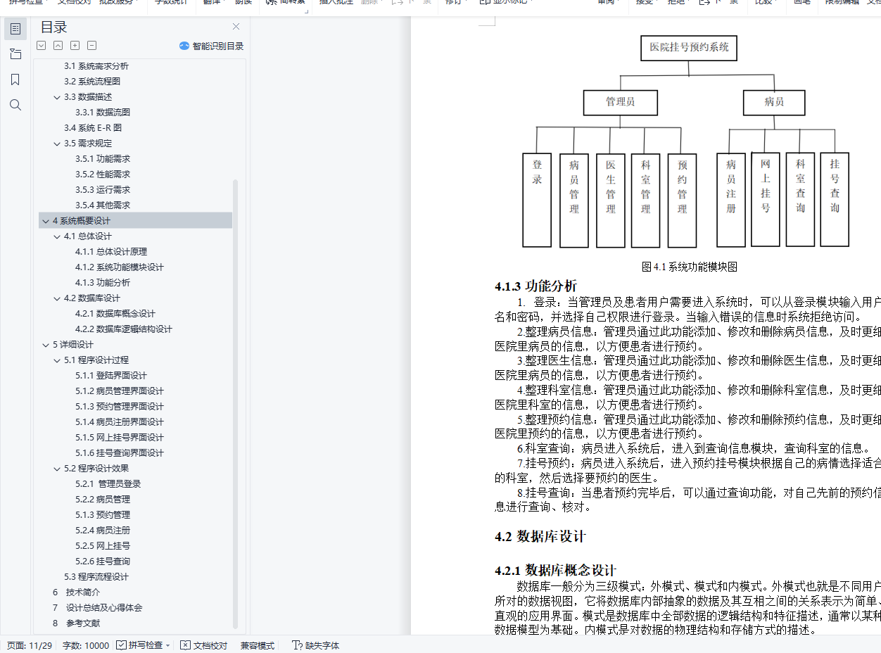The height and width of the screenshot is (653, 881).
Task: Click the 医院挂号预约系统 box in diagram
Action: tap(689, 48)
